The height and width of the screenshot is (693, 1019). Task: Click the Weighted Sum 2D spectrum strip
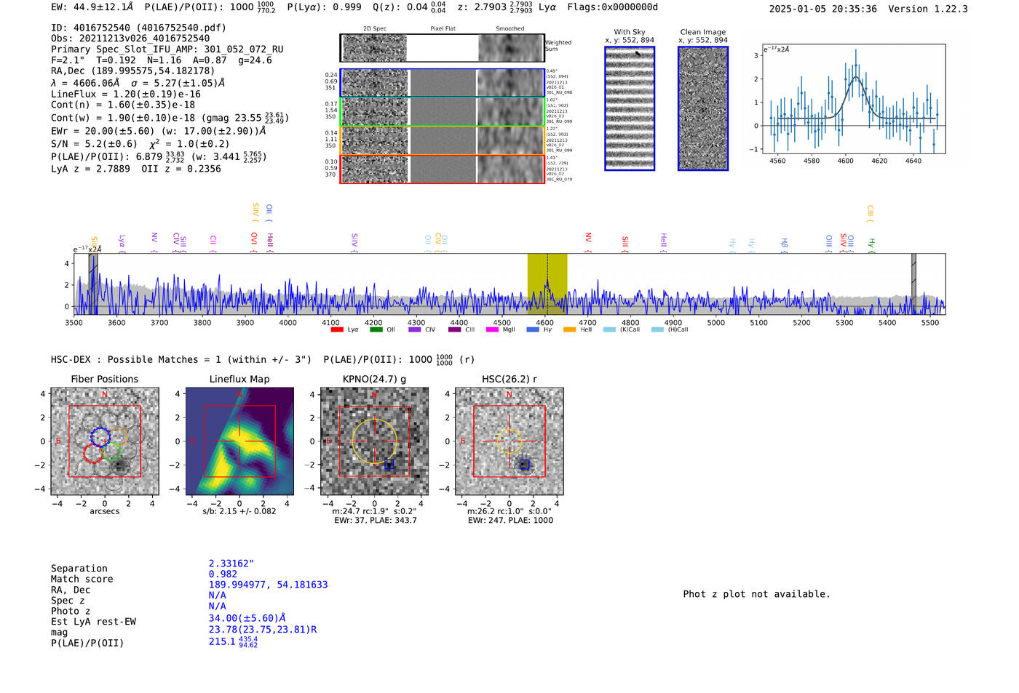pyautogui.click(x=442, y=48)
